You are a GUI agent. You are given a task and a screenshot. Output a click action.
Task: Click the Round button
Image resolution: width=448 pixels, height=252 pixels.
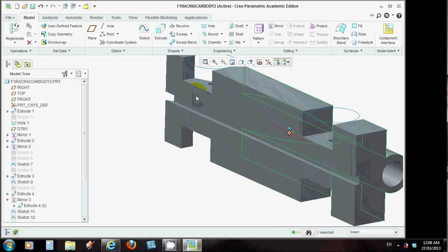click(209, 34)
